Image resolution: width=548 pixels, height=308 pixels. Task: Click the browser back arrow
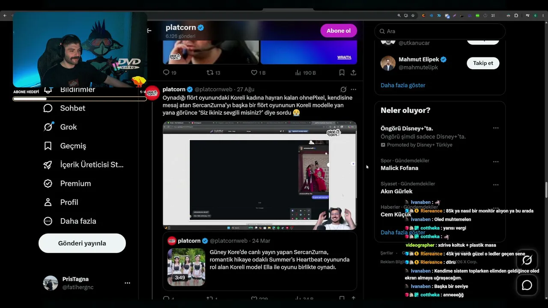click(x=5, y=15)
